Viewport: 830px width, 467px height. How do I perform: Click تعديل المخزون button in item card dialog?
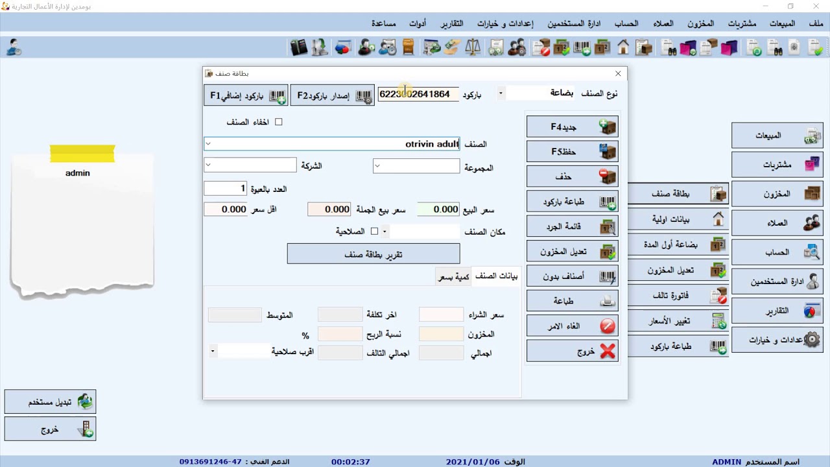coord(573,252)
